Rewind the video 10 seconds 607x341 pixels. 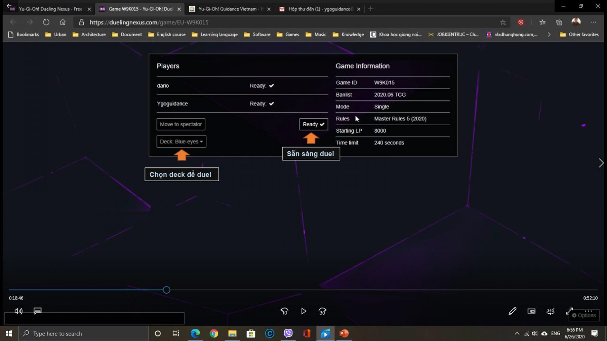(284, 311)
